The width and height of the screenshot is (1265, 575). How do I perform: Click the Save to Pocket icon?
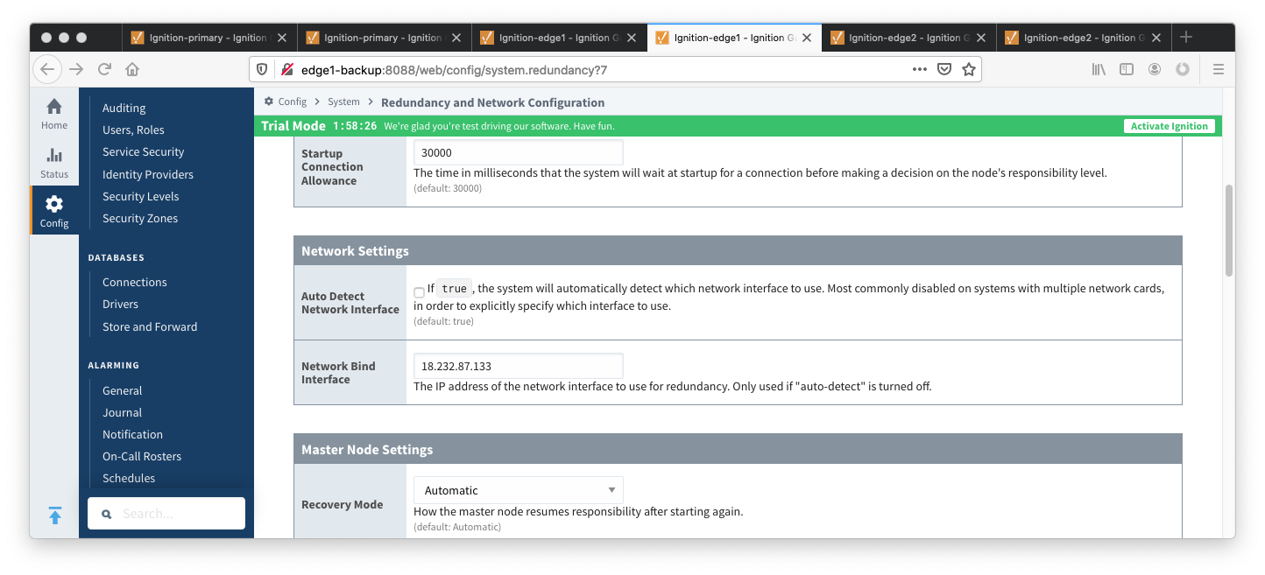(x=944, y=69)
